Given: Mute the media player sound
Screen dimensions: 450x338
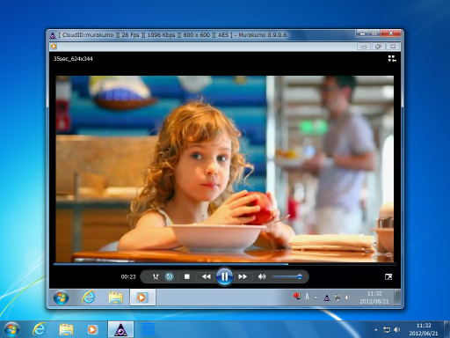Looking at the screenshot, I should click(262, 276).
